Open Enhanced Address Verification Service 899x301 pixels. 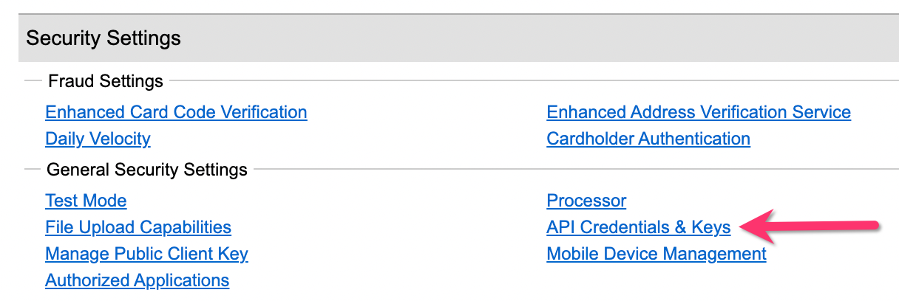coord(699,112)
